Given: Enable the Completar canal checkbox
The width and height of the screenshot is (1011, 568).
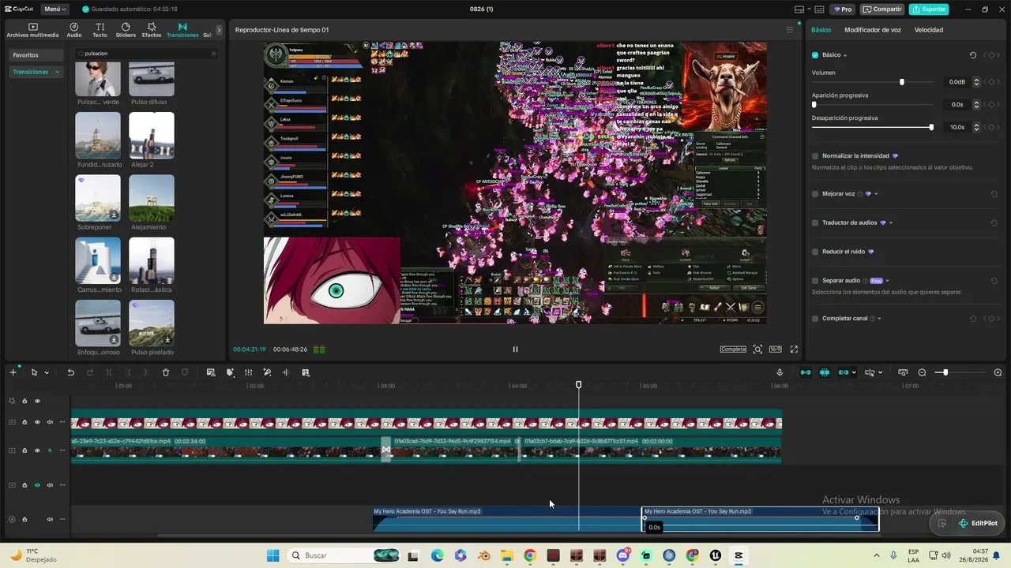Looking at the screenshot, I should 815,319.
